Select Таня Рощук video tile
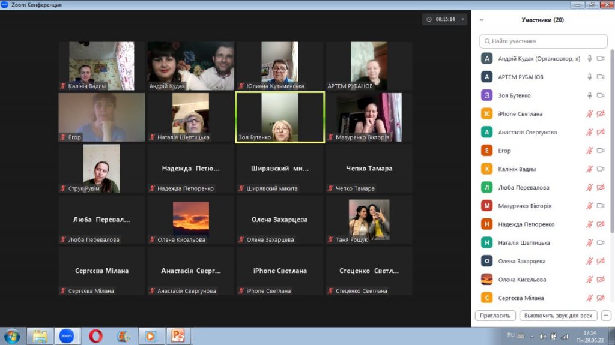 [x=369, y=220]
